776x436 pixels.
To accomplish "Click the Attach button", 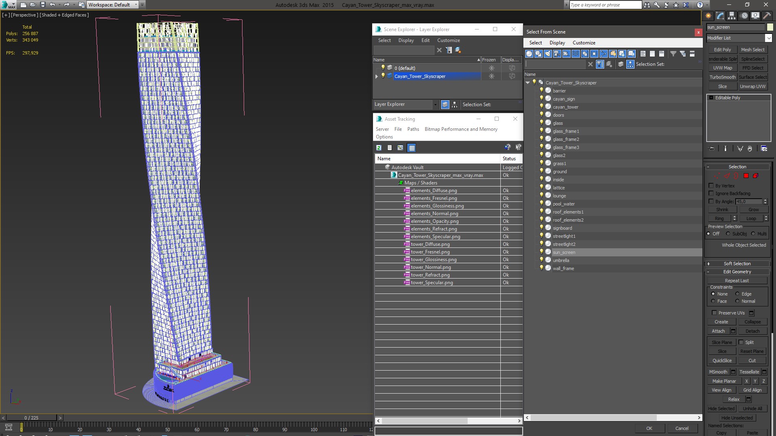I will coord(718,331).
